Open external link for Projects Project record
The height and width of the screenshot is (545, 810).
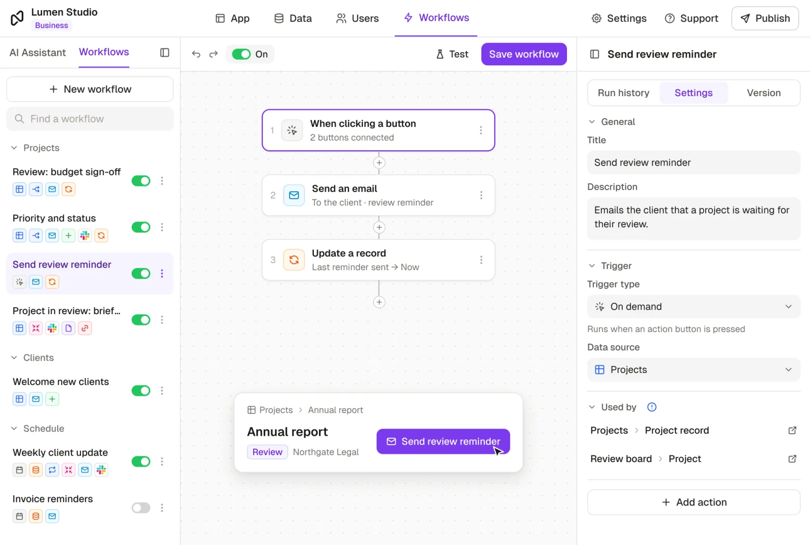tap(792, 430)
